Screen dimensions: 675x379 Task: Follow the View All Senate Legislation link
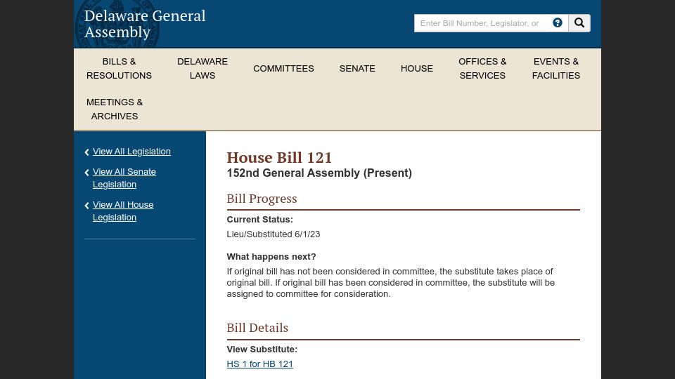(x=124, y=178)
